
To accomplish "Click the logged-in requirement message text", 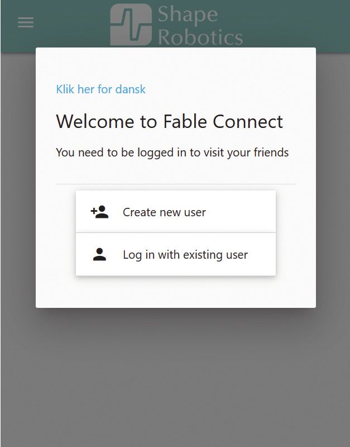I will click(172, 152).
